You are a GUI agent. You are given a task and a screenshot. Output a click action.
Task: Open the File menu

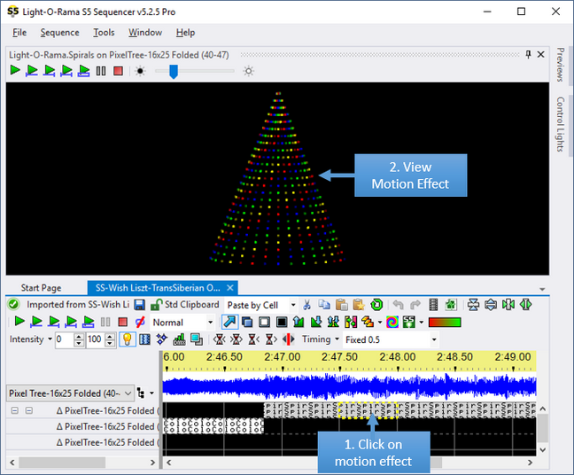[19, 33]
